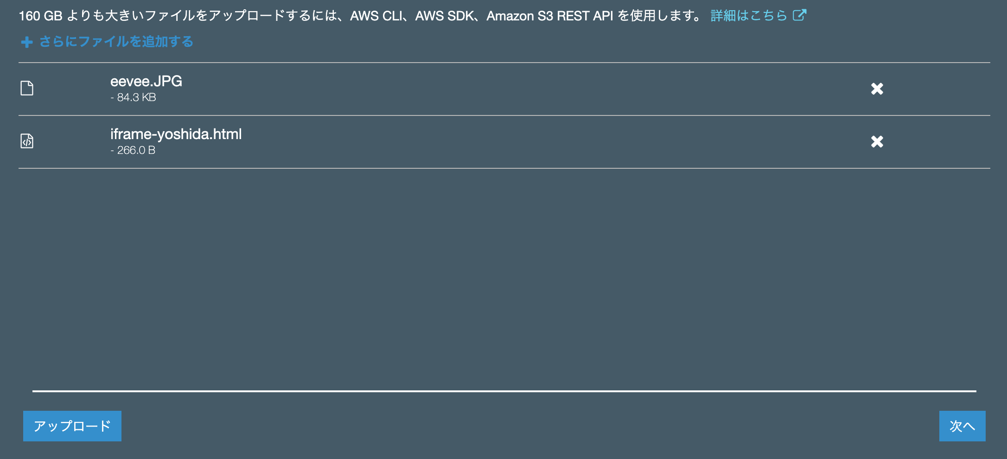Click the アップロード button

[x=72, y=426]
